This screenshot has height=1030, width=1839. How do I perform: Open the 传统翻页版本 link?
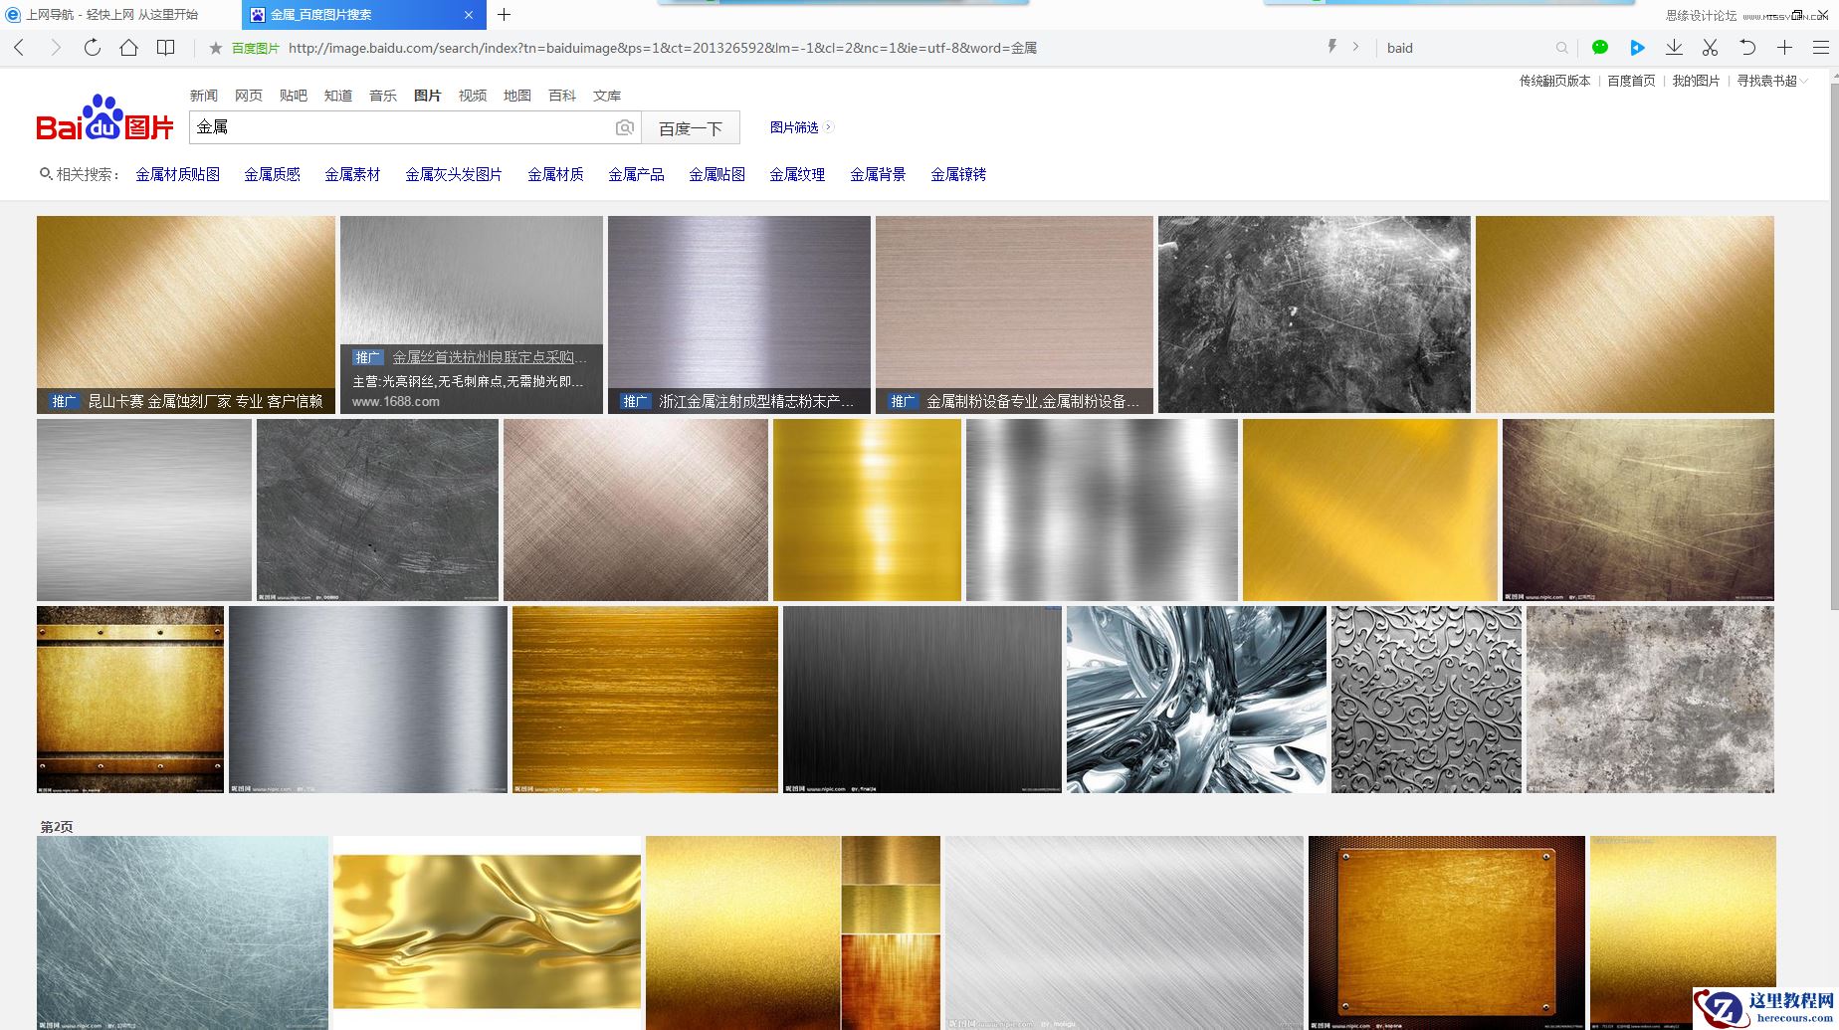pyautogui.click(x=1554, y=81)
